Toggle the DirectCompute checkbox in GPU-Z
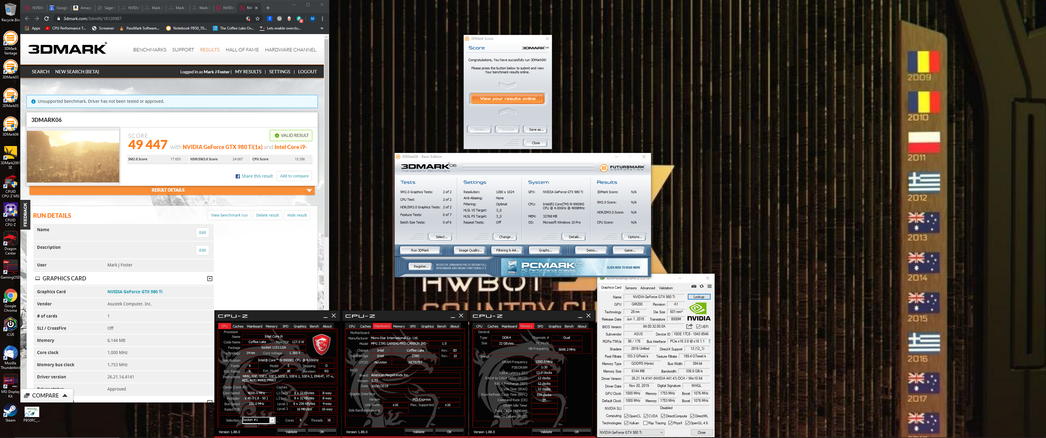The image size is (1046, 438). click(663, 416)
